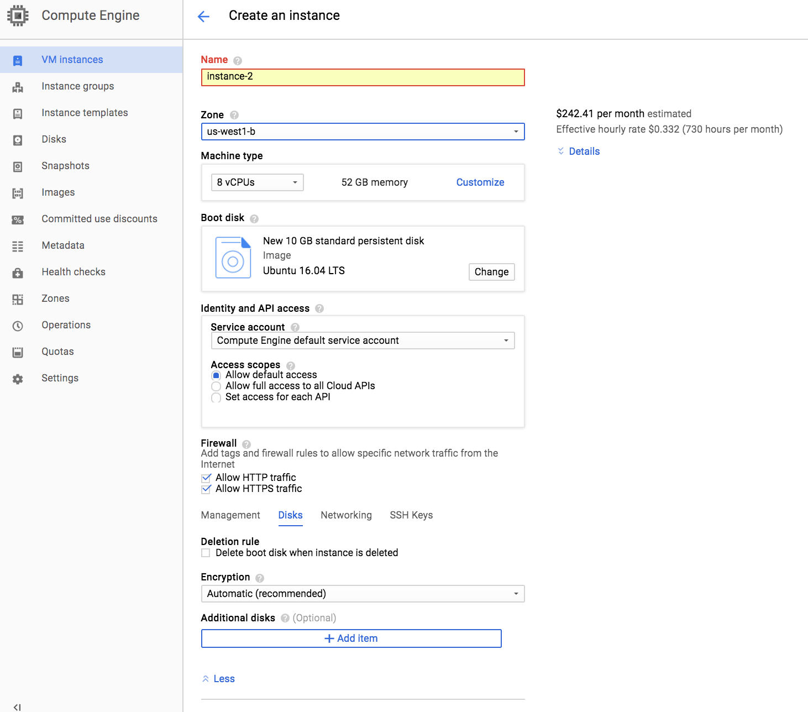Open Health checks via its sidebar icon
808x712 pixels.
(x=18, y=273)
